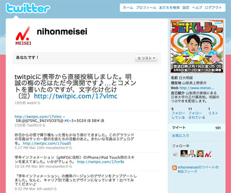Viewport: 231px width, 193px height.
Task: Go to ホーム in top navigation
Action: point(128,8)
